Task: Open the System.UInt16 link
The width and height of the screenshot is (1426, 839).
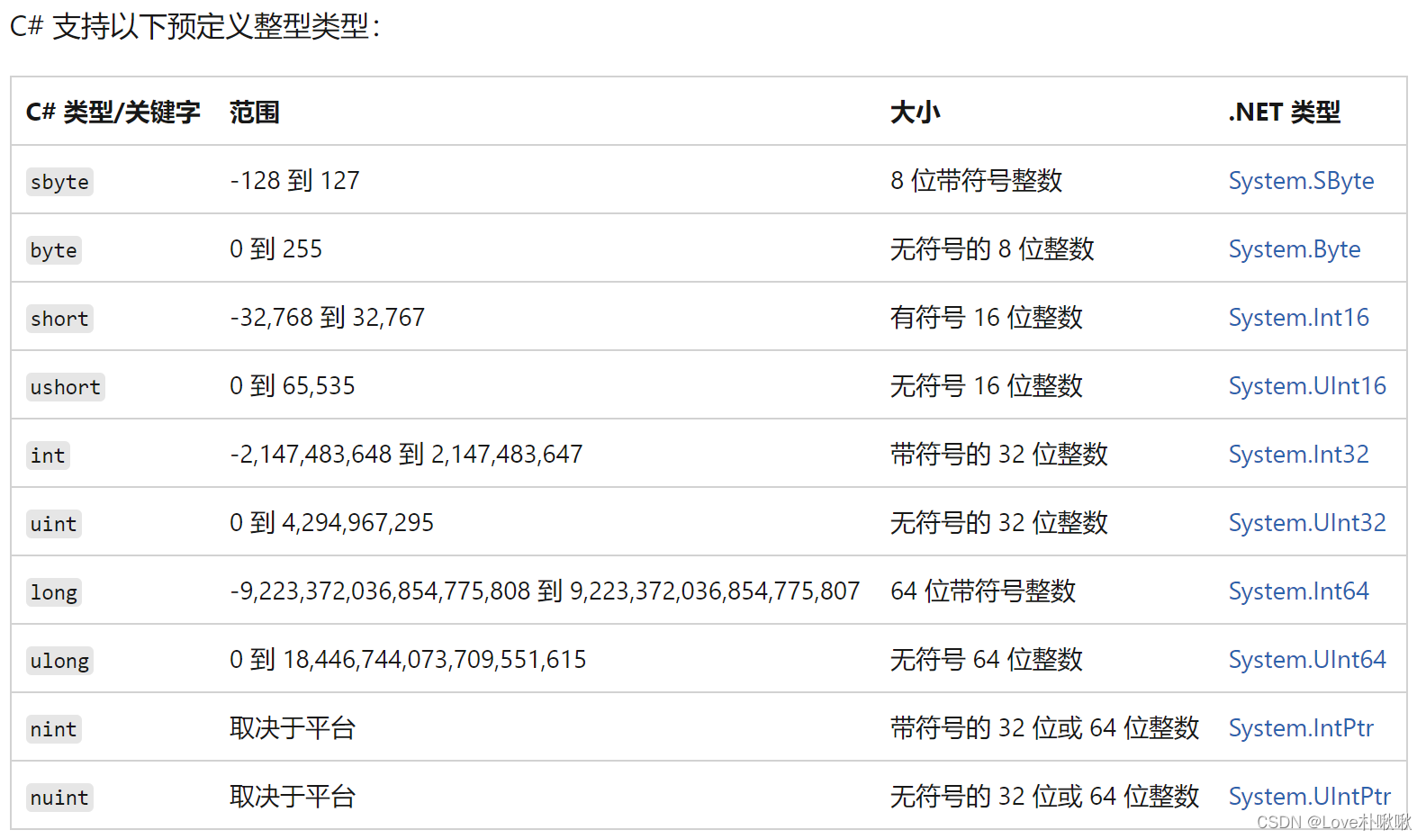Action: click(1307, 386)
